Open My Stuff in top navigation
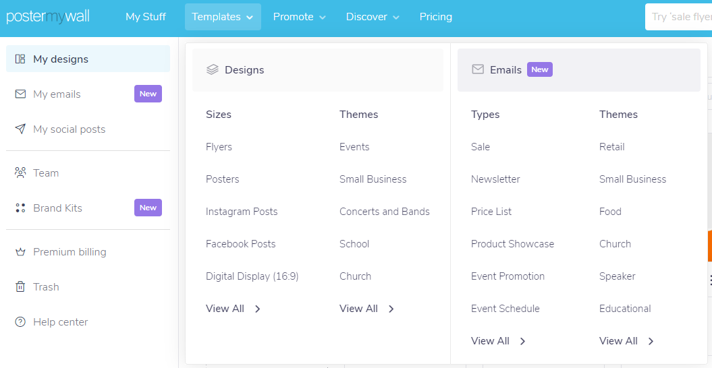This screenshot has width=712, height=368. pyautogui.click(x=146, y=17)
